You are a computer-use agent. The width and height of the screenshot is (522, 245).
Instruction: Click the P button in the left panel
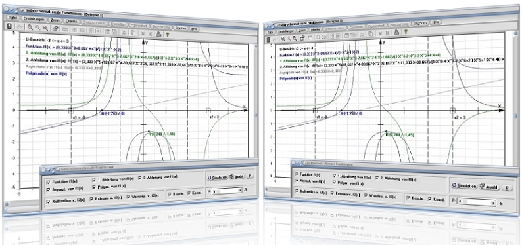coord(249,176)
